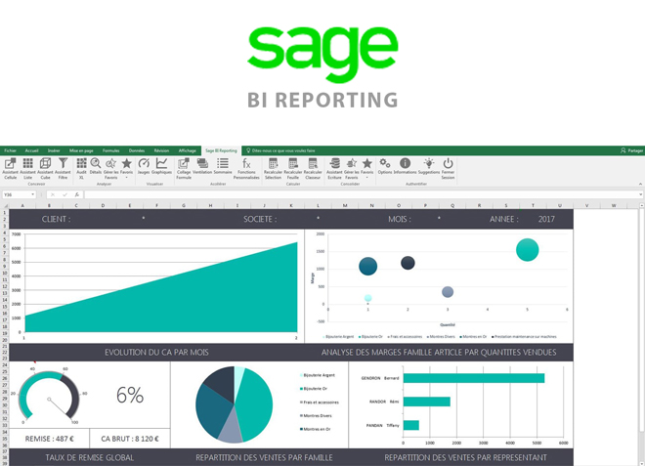Open the Assistant Liste tool

[x=27, y=169]
